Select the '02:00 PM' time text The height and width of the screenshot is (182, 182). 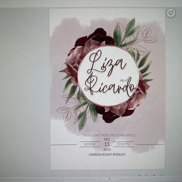click(123, 144)
